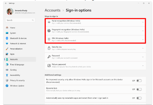Click the search magnifier icon
The height and width of the screenshot is (105, 153).
click(33, 20)
